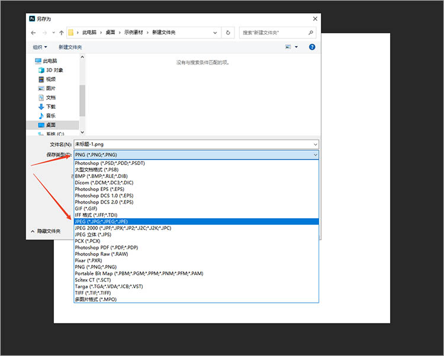Choose JPEG 2000 format

point(196,228)
